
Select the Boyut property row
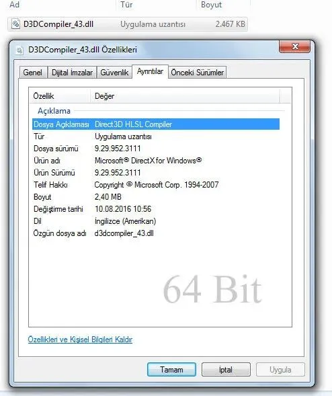156,197
